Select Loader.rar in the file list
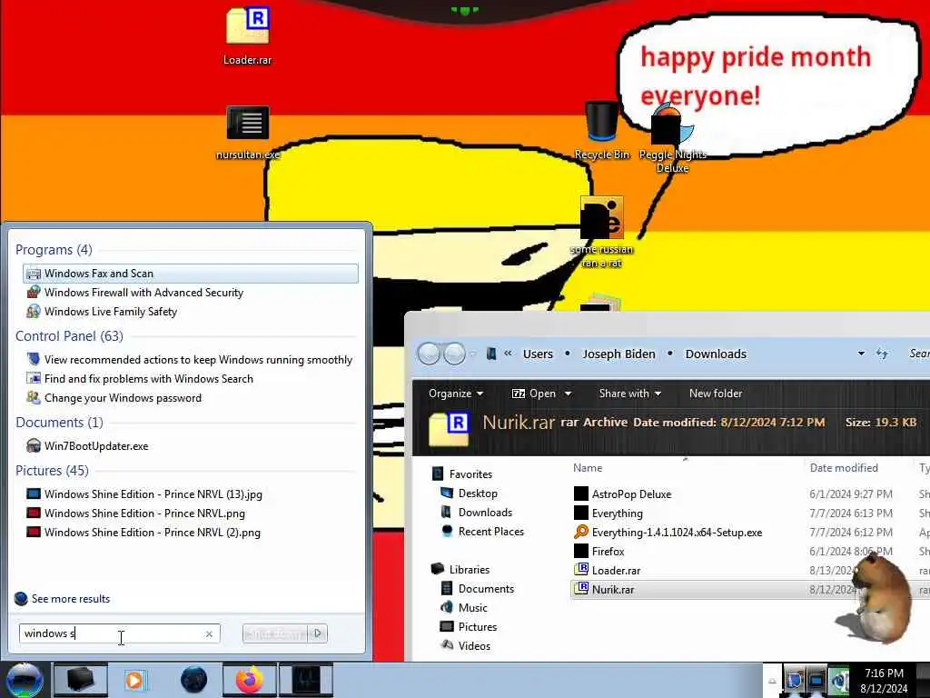Viewport: 930px width, 698px height. [608, 570]
